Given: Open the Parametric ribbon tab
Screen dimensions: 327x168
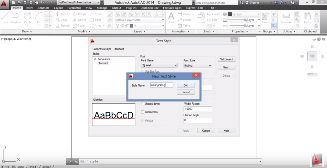Looking at the screenshot, I should click(74, 8).
